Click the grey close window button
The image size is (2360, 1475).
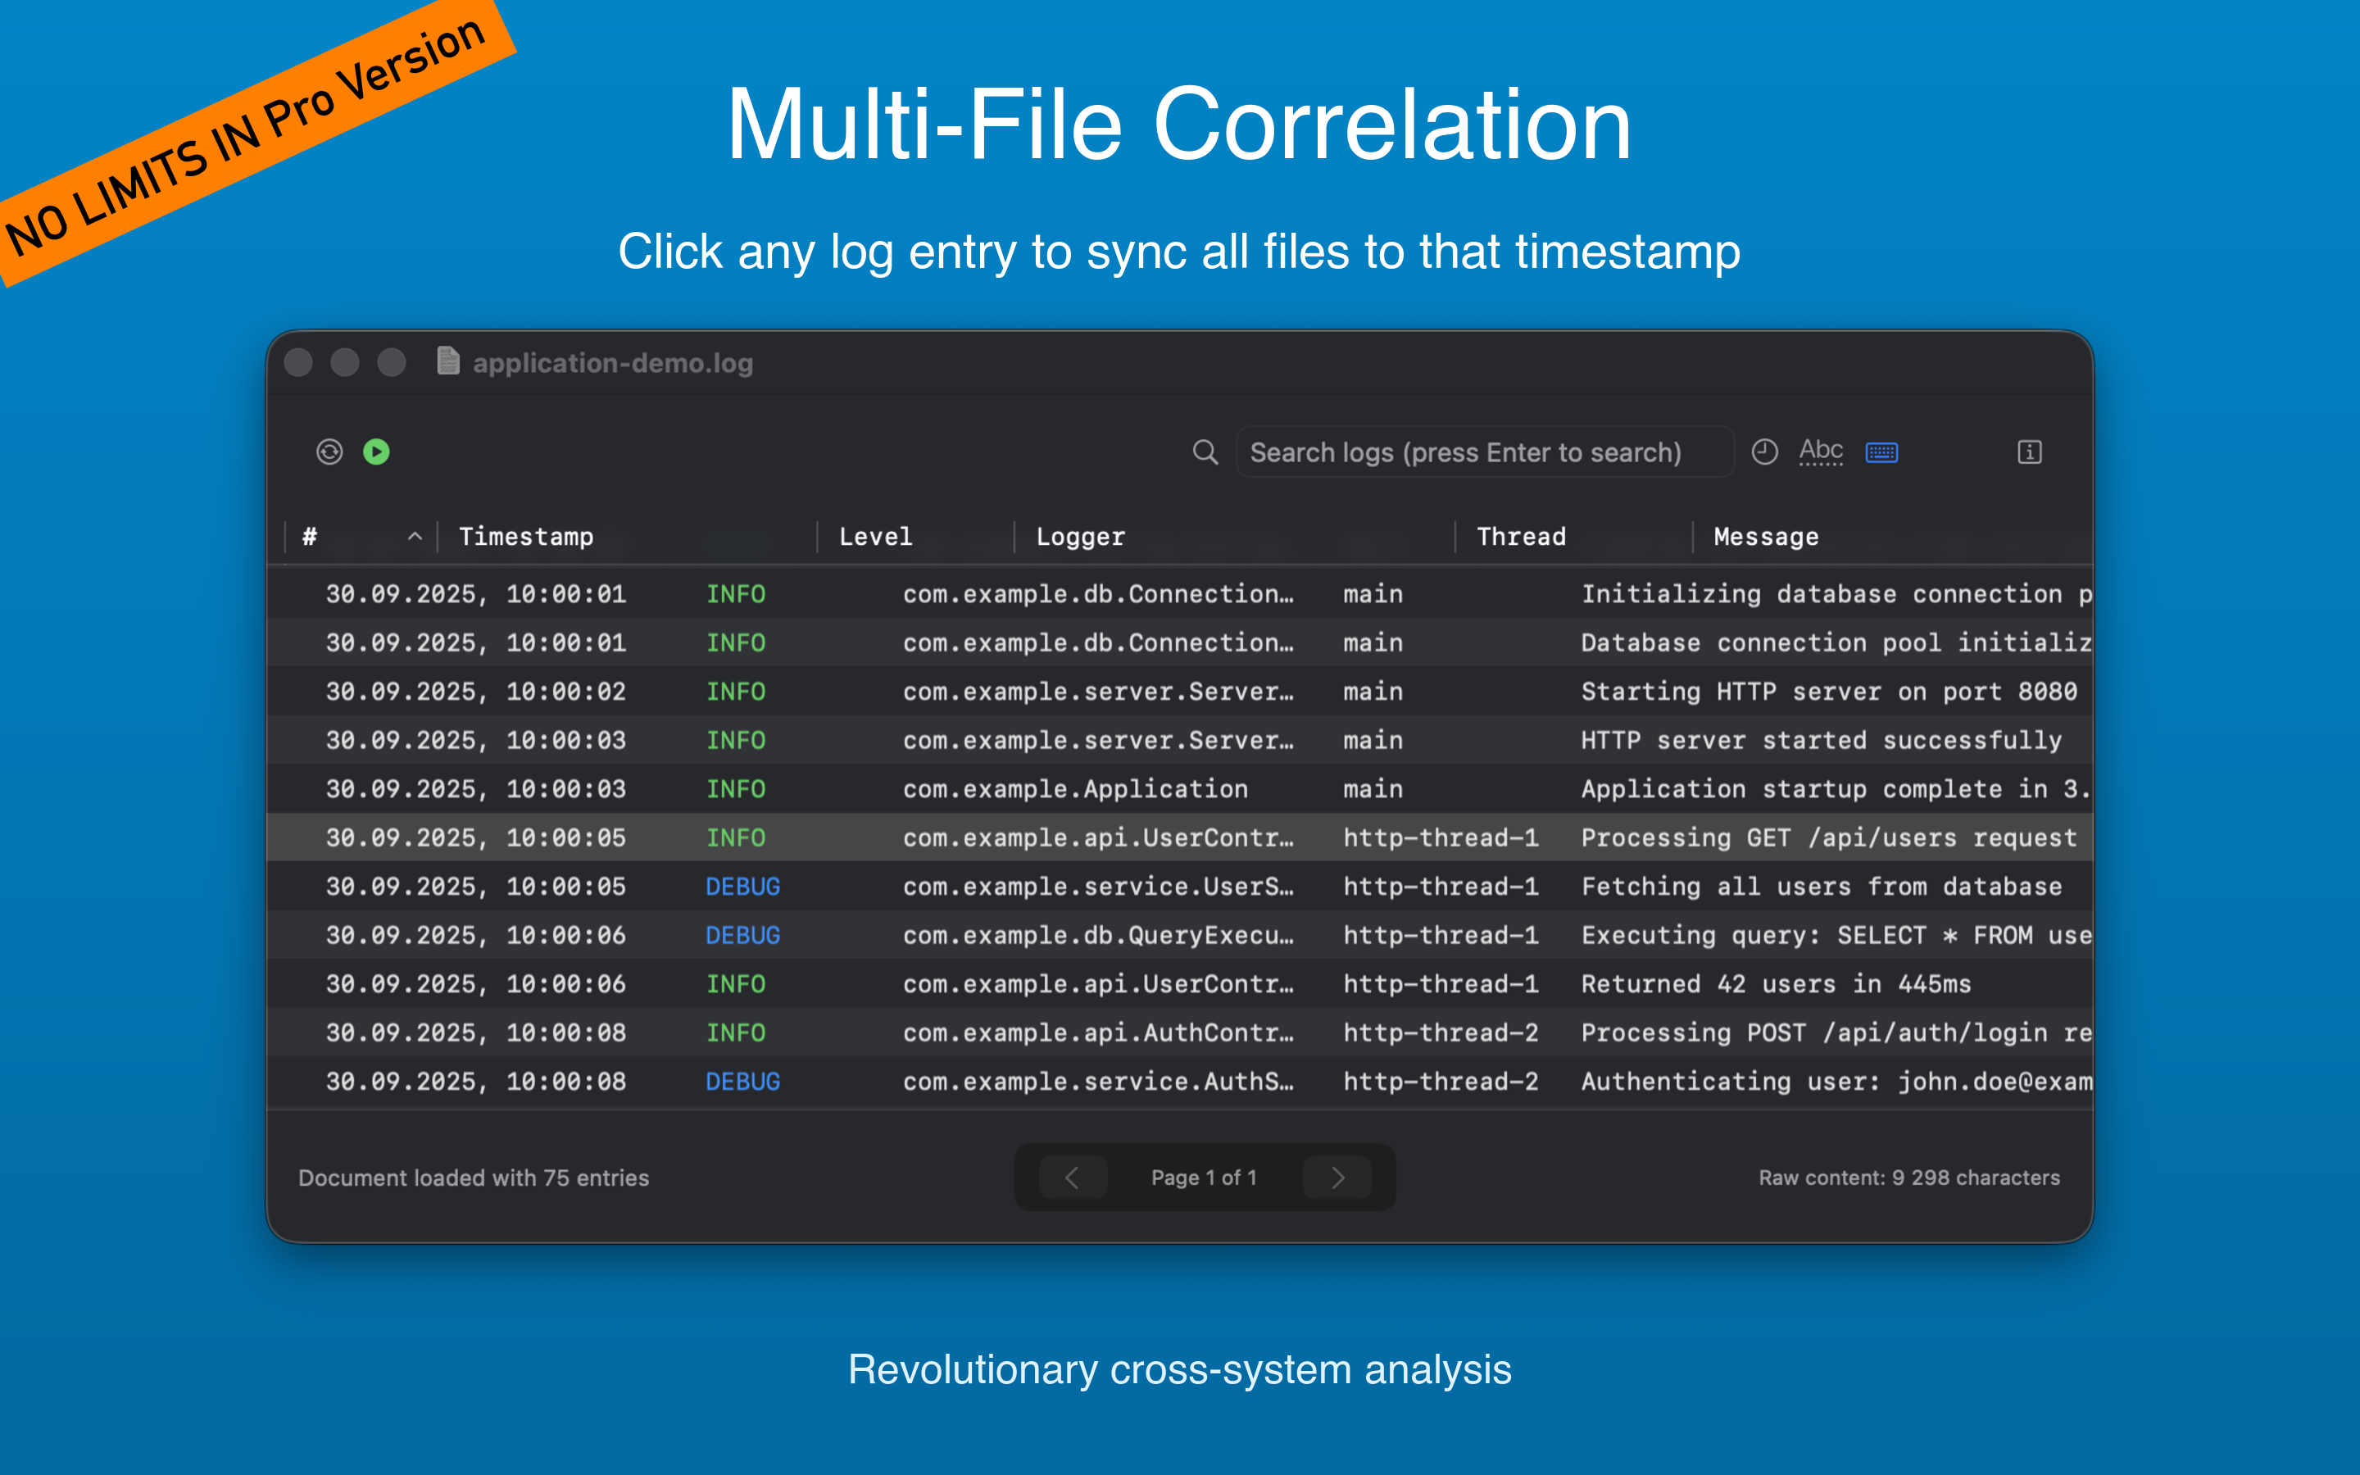pos(298,362)
